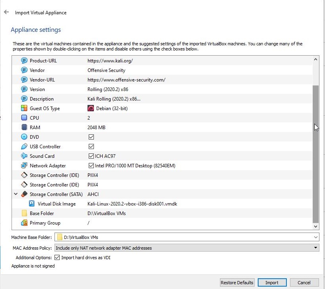This screenshot has width=325, height=289.
Task: Open the Machine Base Folder dropdown
Action: pyautogui.click(x=316, y=237)
